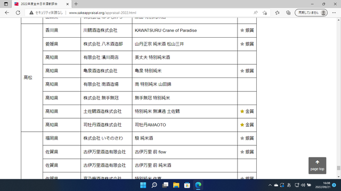Select KAWATSURU Crane of Paradise cell

pos(185,31)
